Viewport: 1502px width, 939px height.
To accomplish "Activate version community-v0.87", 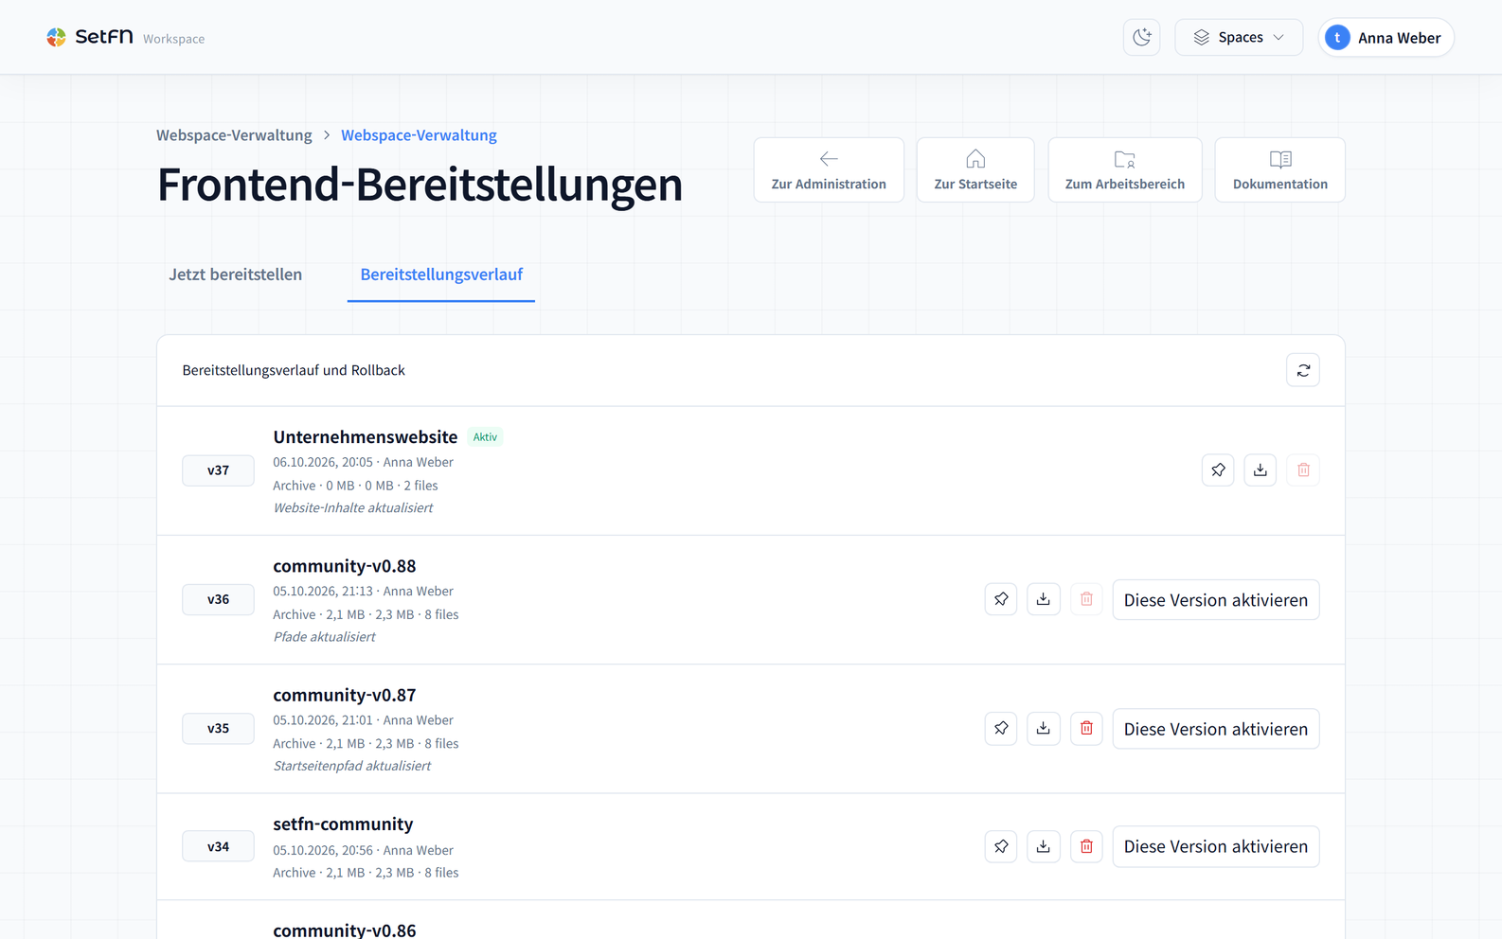I will tap(1216, 729).
